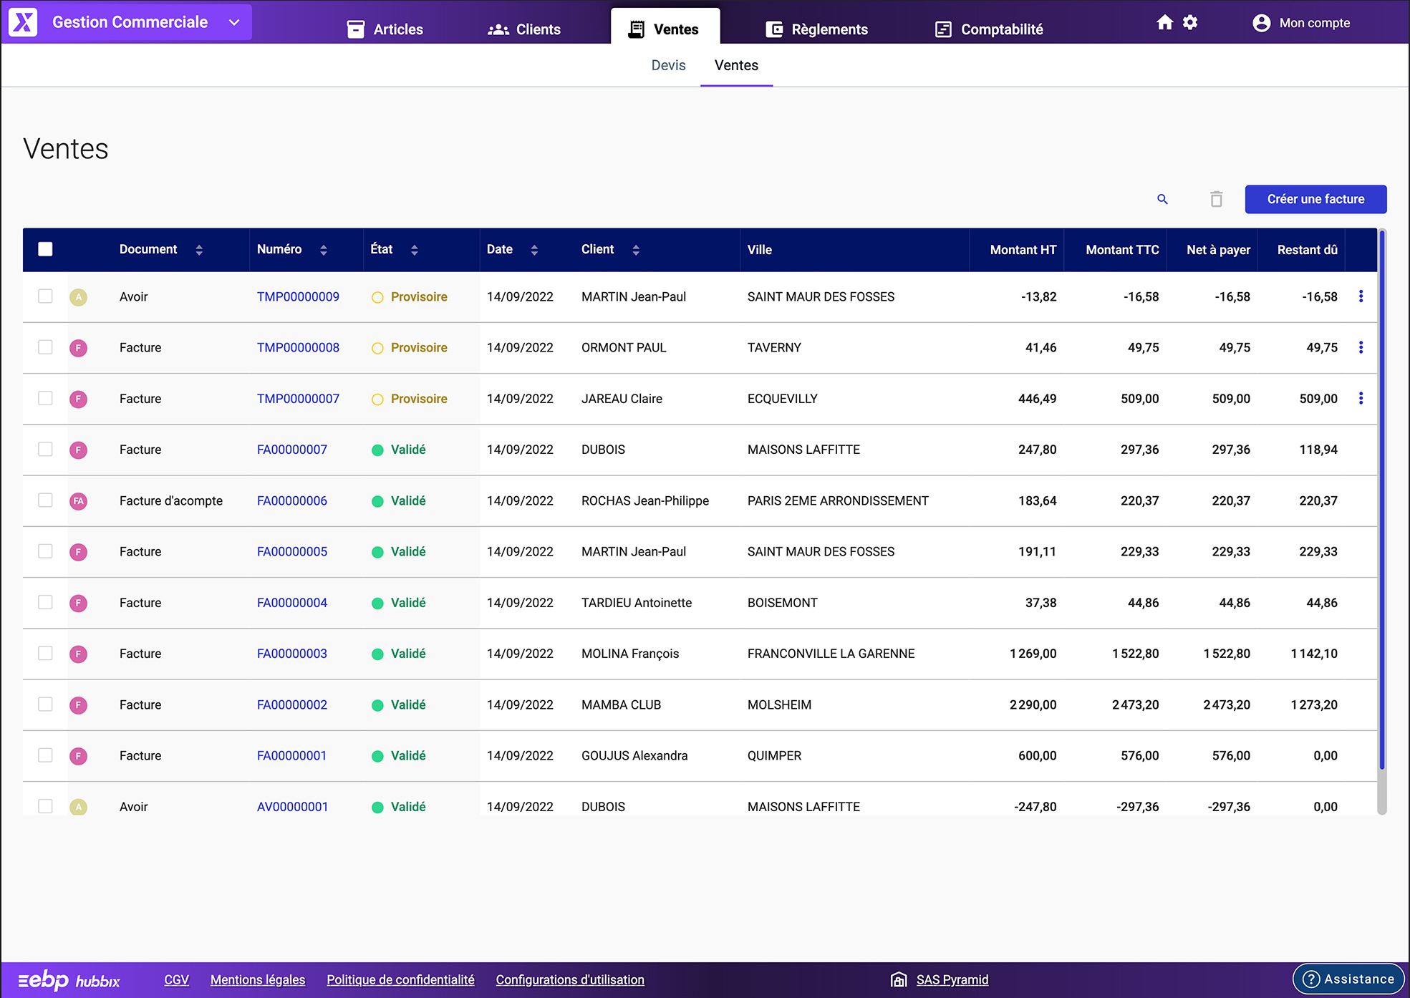Check the row for facture FA00000007
The image size is (1410, 998).
click(x=45, y=450)
